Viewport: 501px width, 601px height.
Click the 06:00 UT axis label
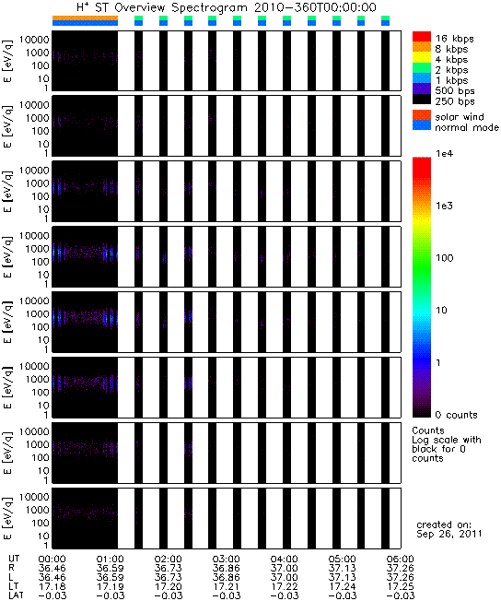(x=400, y=559)
